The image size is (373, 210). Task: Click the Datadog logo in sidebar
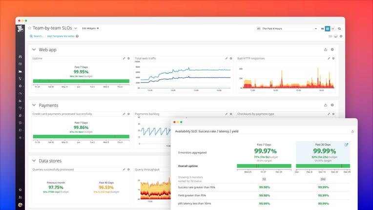pyautogui.click(x=20, y=29)
